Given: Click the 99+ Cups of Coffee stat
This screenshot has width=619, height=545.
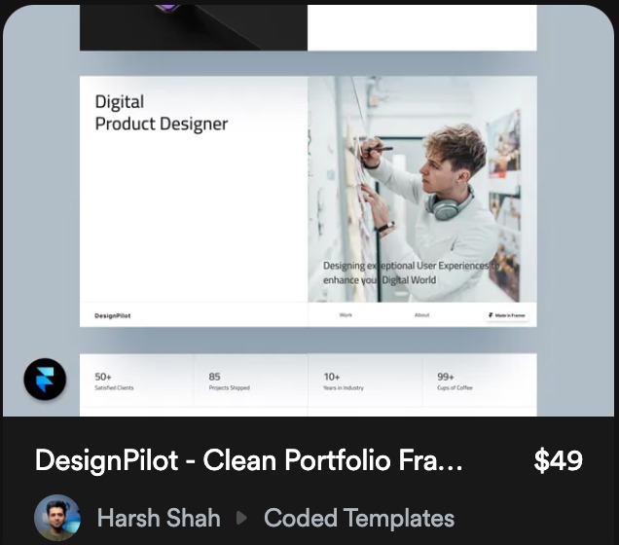Looking at the screenshot, I should (x=455, y=381).
